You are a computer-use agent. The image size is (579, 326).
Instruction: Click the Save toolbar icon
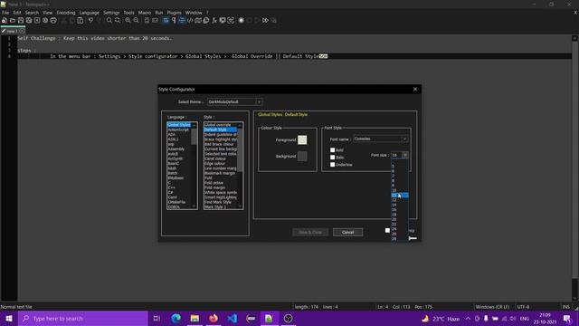click(21, 20)
